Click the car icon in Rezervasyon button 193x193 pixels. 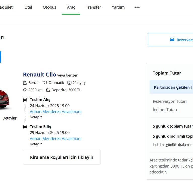point(172,40)
